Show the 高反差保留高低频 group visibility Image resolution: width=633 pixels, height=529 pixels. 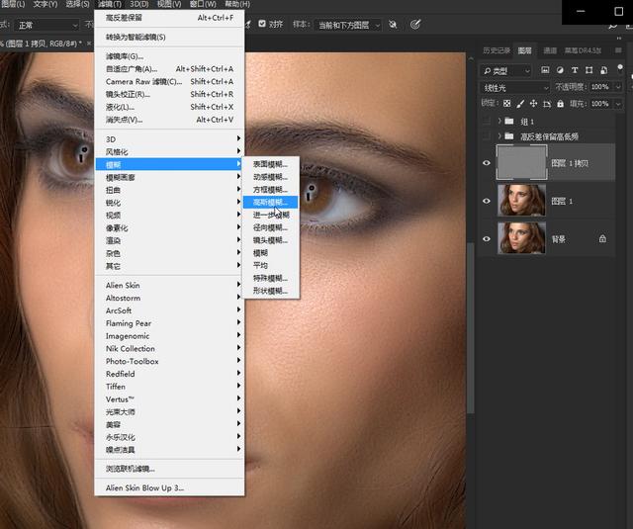[487, 136]
